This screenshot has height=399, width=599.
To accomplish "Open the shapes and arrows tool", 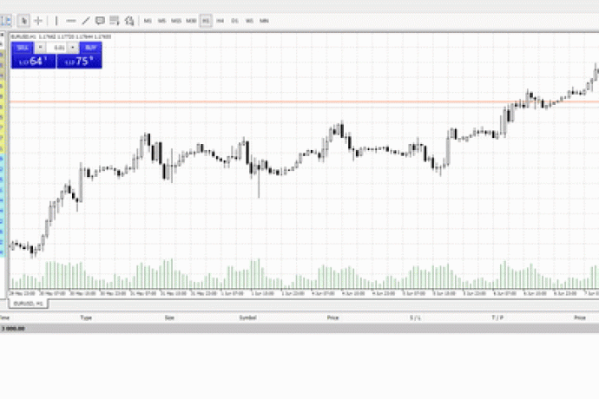I will [129, 21].
